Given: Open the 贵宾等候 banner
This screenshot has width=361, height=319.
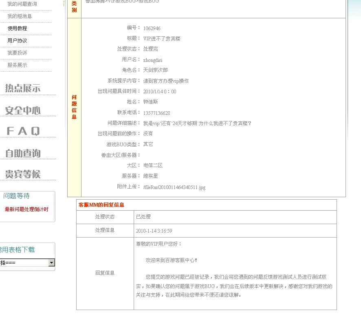Looking at the screenshot, I should 23,174.
